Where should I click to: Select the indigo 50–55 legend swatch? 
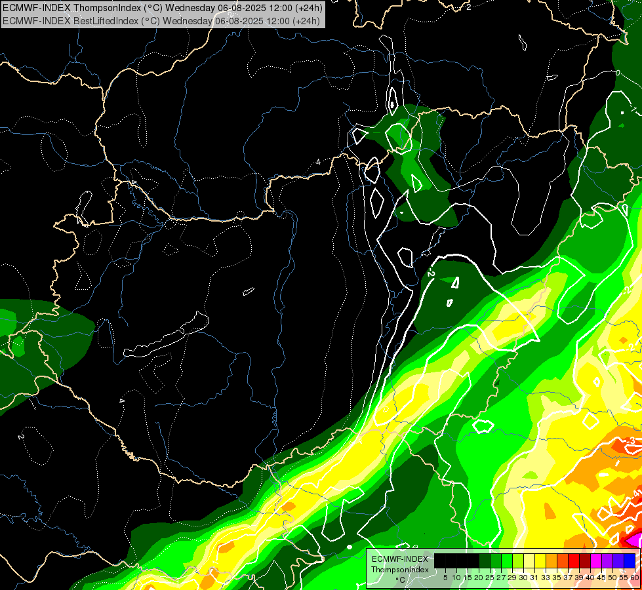(618, 560)
